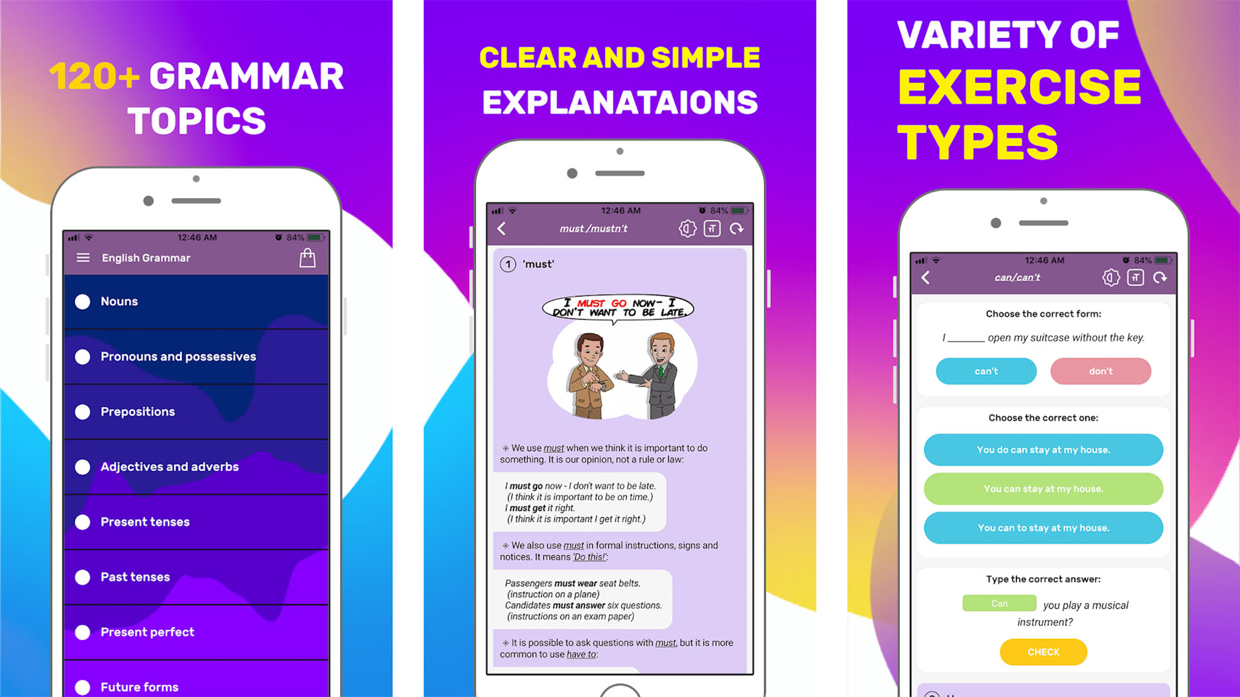Image resolution: width=1240 pixels, height=697 pixels.
Task: Click the CHECK button on exercise screen
Action: [1043, 652]
